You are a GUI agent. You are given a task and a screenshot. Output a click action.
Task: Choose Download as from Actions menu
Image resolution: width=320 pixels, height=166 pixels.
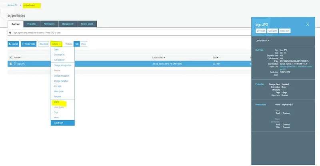tap(59, 55)
